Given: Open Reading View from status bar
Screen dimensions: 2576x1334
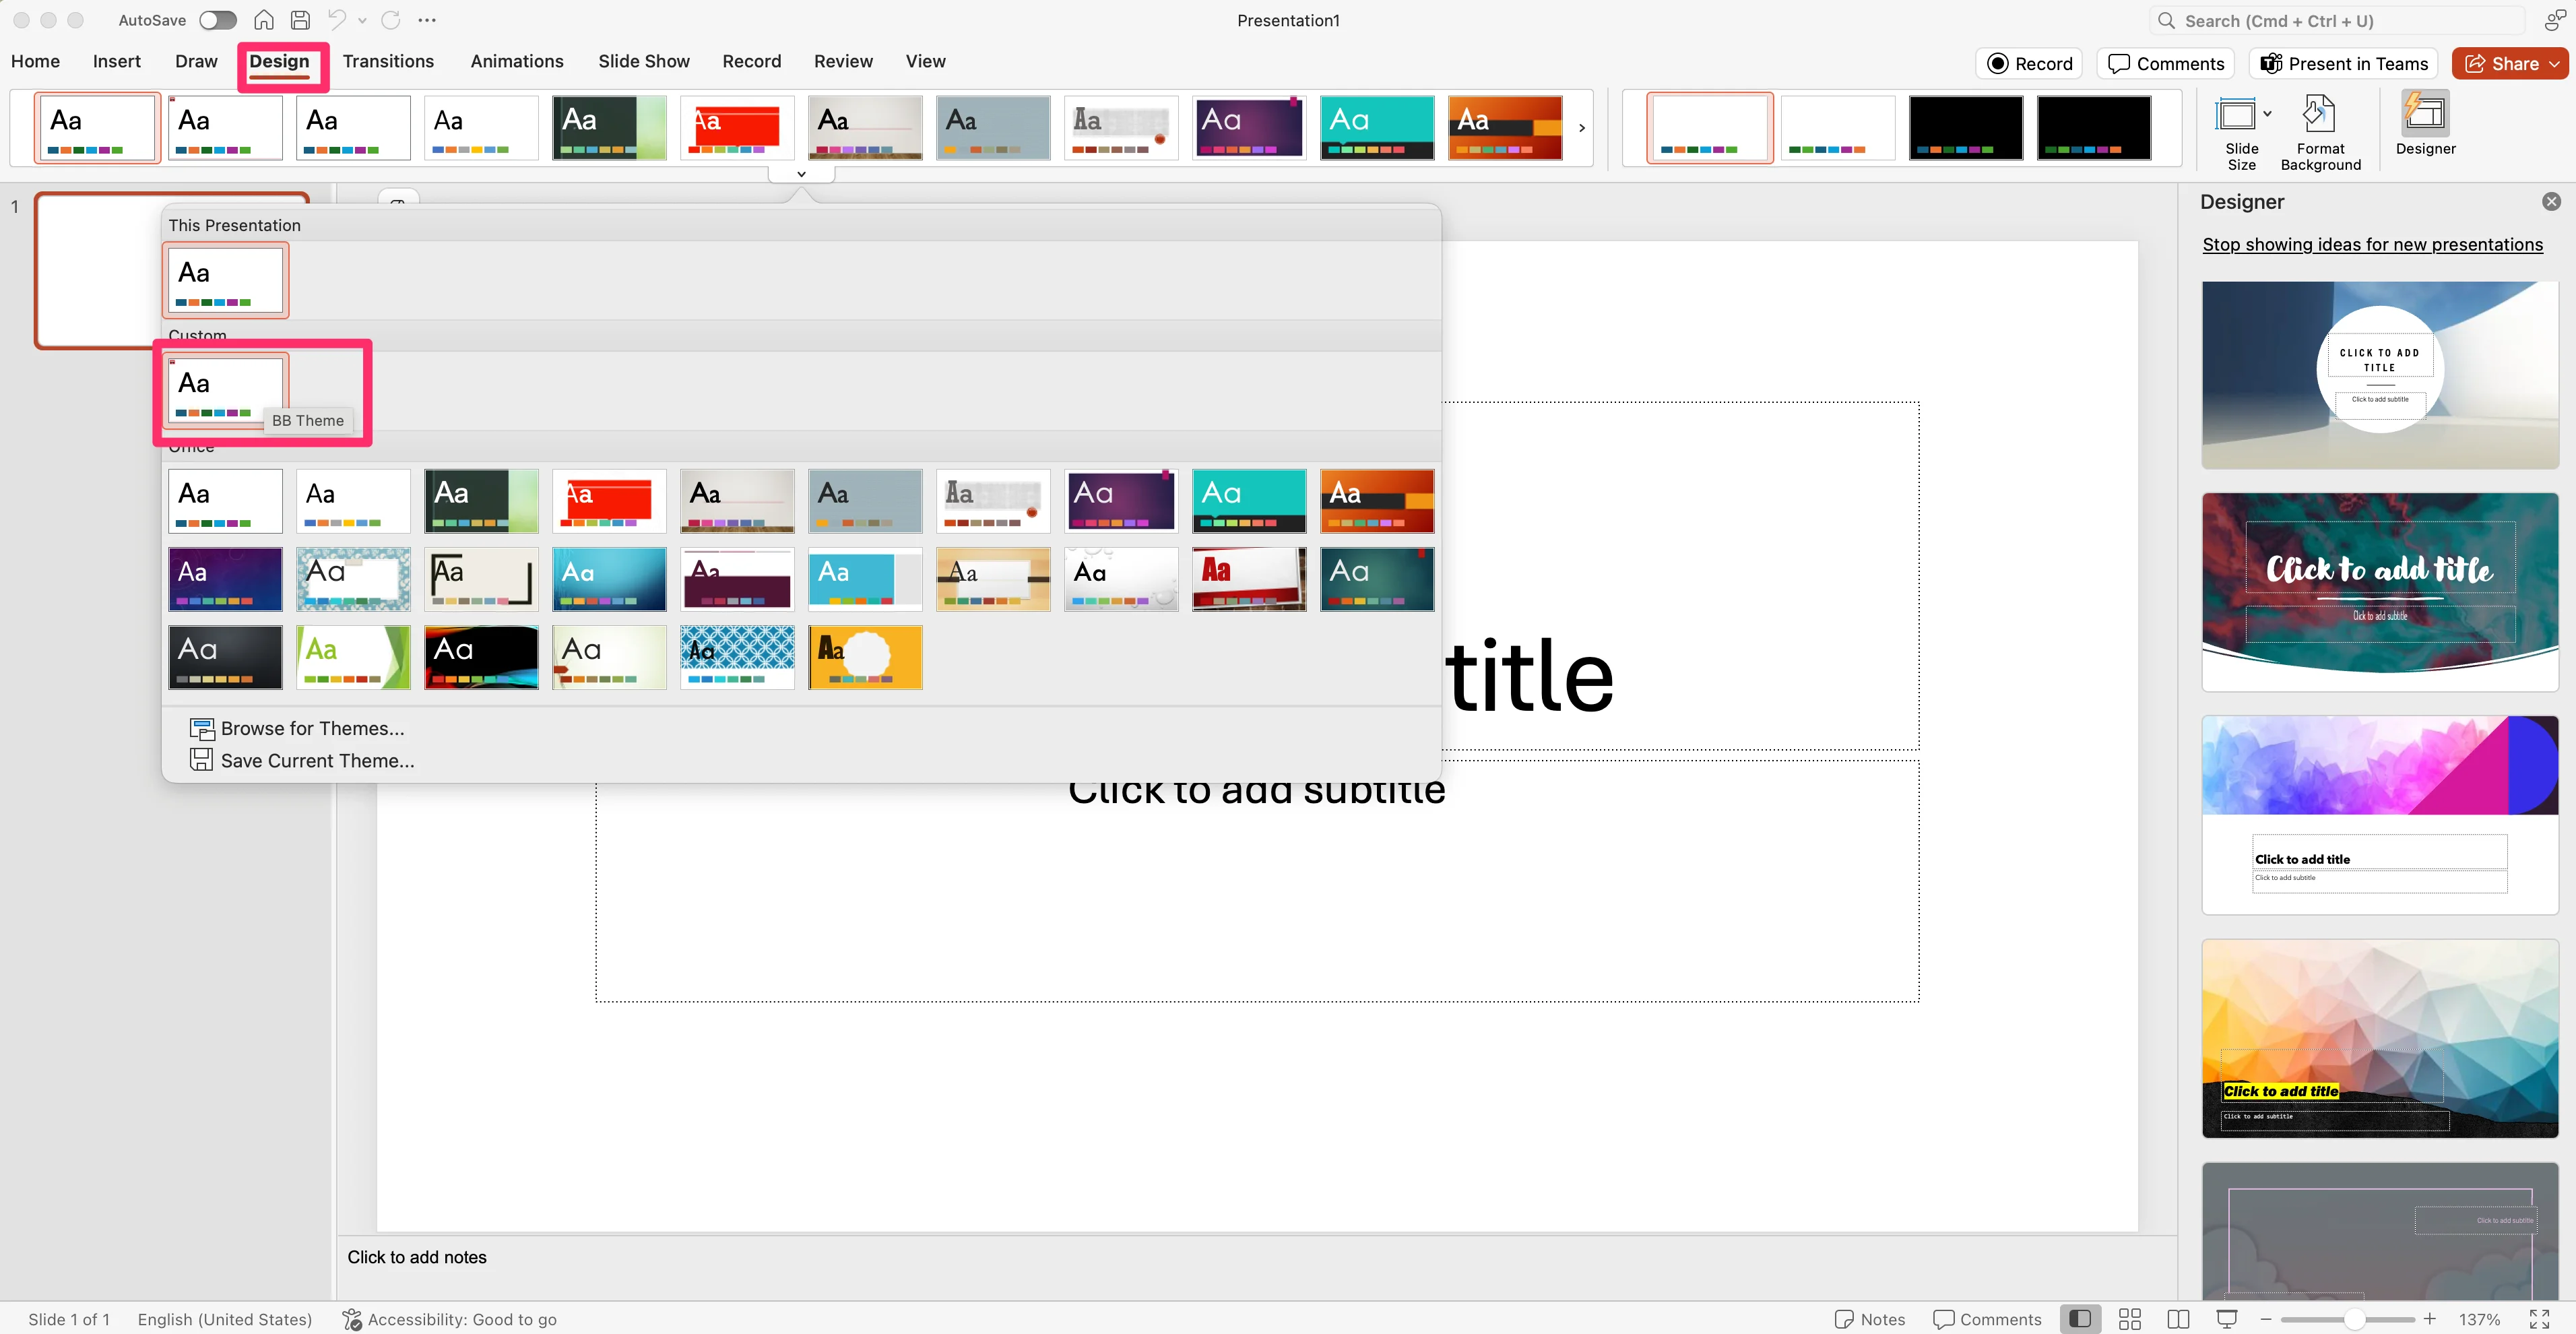Looking at the screenshot, I should click(2178, 1319).
